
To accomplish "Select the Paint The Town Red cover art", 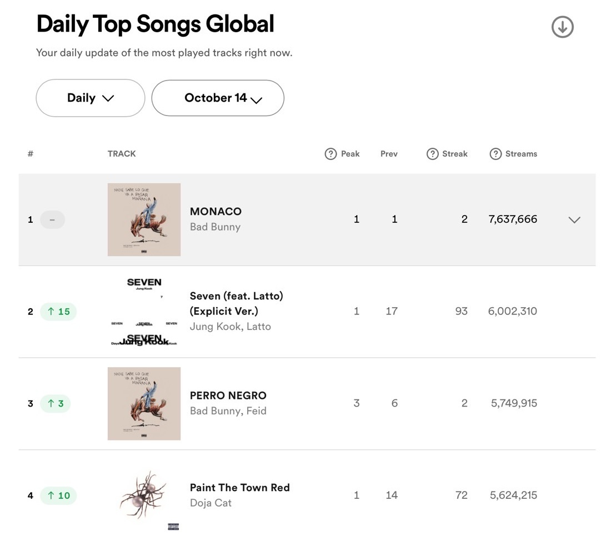I will [144, 495].
